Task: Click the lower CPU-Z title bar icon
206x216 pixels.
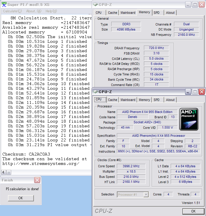Action: [x=95, y=92]
